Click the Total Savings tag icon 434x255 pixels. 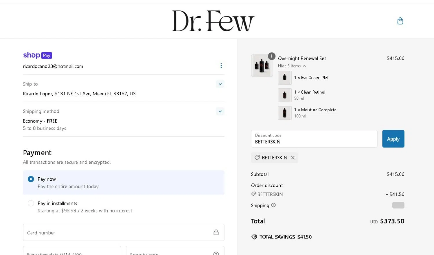(x=254, y=237)
